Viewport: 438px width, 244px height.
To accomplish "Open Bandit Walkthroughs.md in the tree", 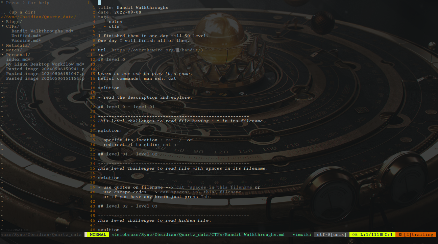I will click(x=43, y=31).
